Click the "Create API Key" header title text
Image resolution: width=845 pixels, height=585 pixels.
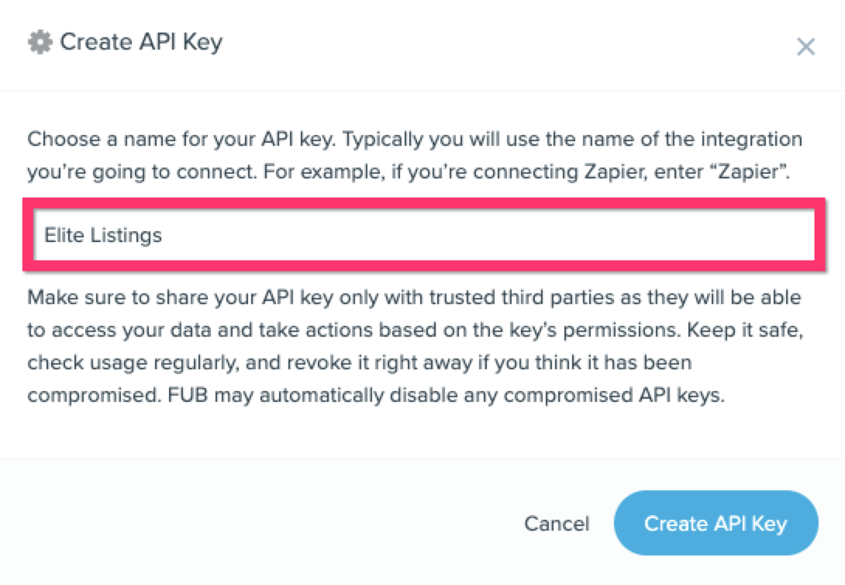tap(141, 42)
